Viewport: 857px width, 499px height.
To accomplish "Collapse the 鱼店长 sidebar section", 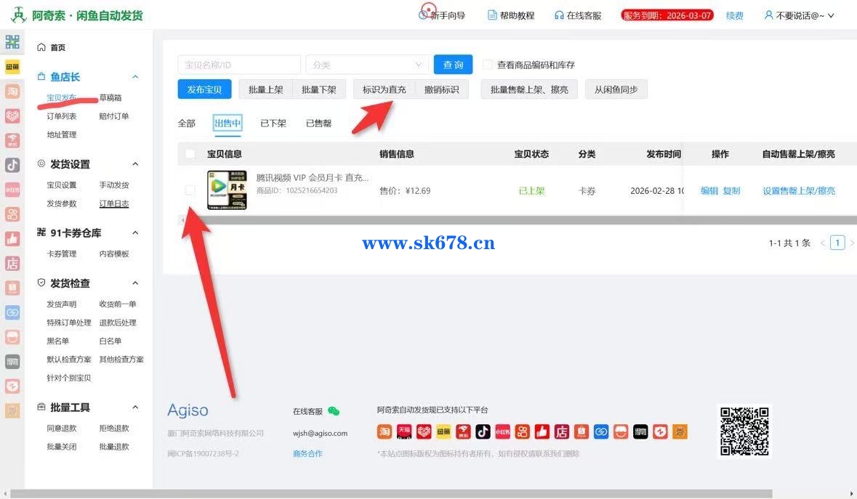I will 134,77.
